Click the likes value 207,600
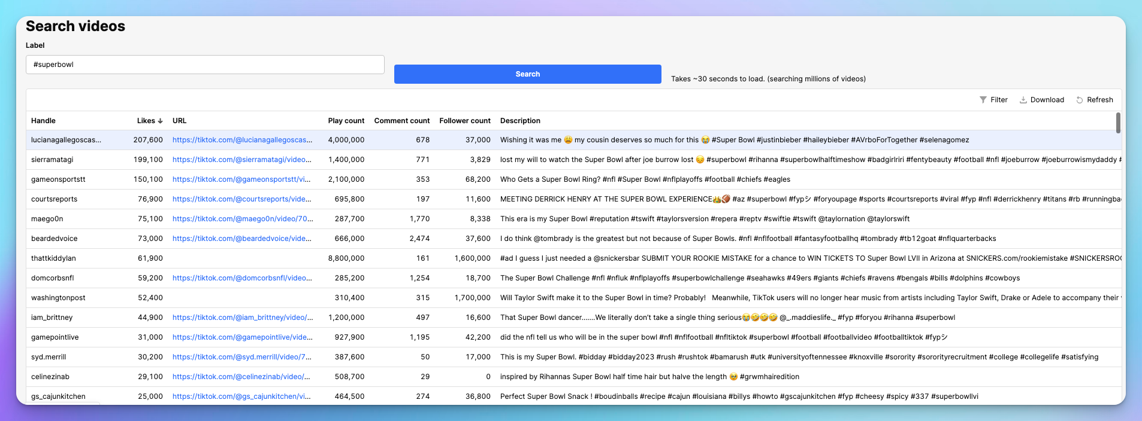Image resolution: width=1142 pixels, height=421 pixels. coord(148,140)
